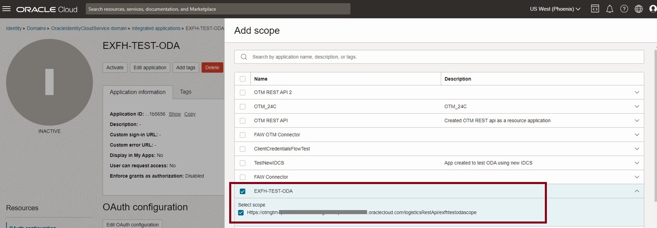Check the TestNewIDCS checkbox
The image size is (657, 228).
(x=243, y=163)
